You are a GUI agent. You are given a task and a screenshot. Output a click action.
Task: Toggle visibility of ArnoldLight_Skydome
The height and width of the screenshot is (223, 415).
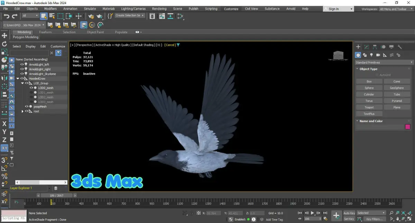22,74
